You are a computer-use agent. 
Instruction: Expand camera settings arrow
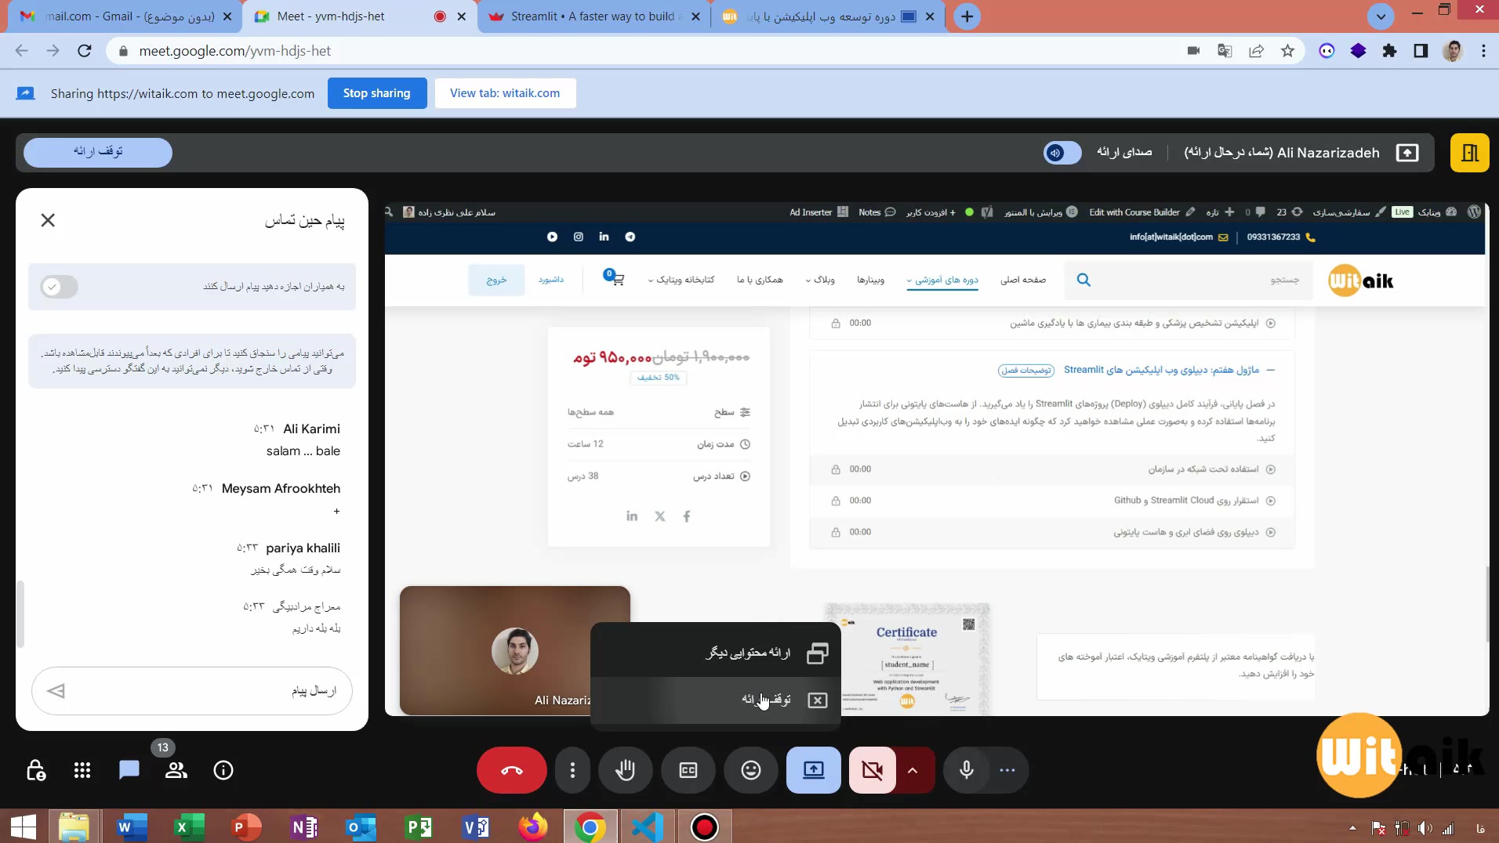[x=913, y=770]
